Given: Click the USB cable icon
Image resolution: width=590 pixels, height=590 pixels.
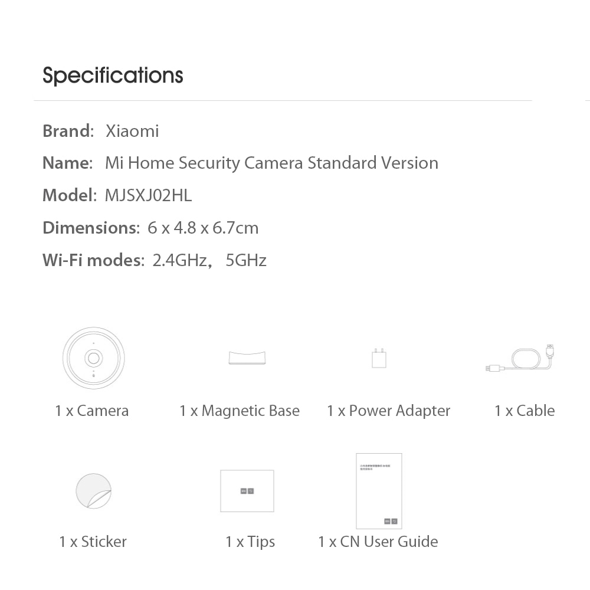Looking at the screenshot, I should coord(520,359).
